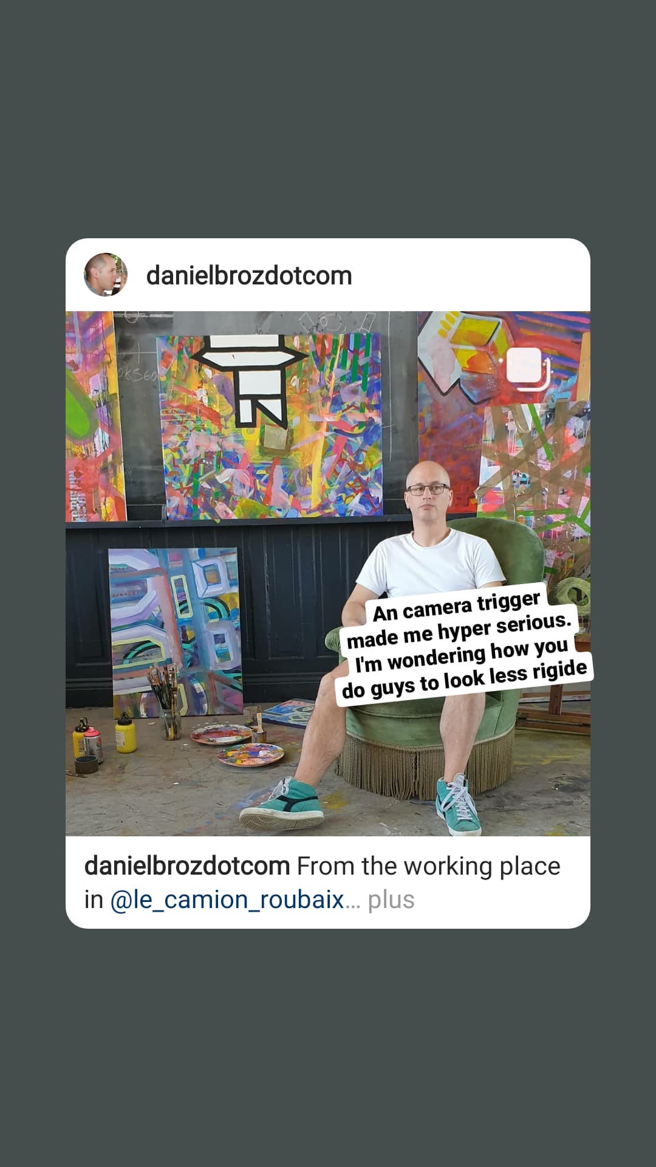Tap the blue geometric painting on floor

click(176, 632)
